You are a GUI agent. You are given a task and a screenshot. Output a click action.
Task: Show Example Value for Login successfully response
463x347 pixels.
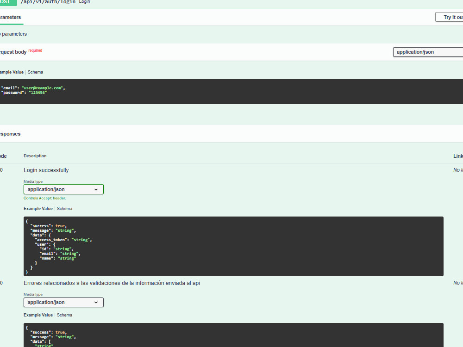click(38, 209)
